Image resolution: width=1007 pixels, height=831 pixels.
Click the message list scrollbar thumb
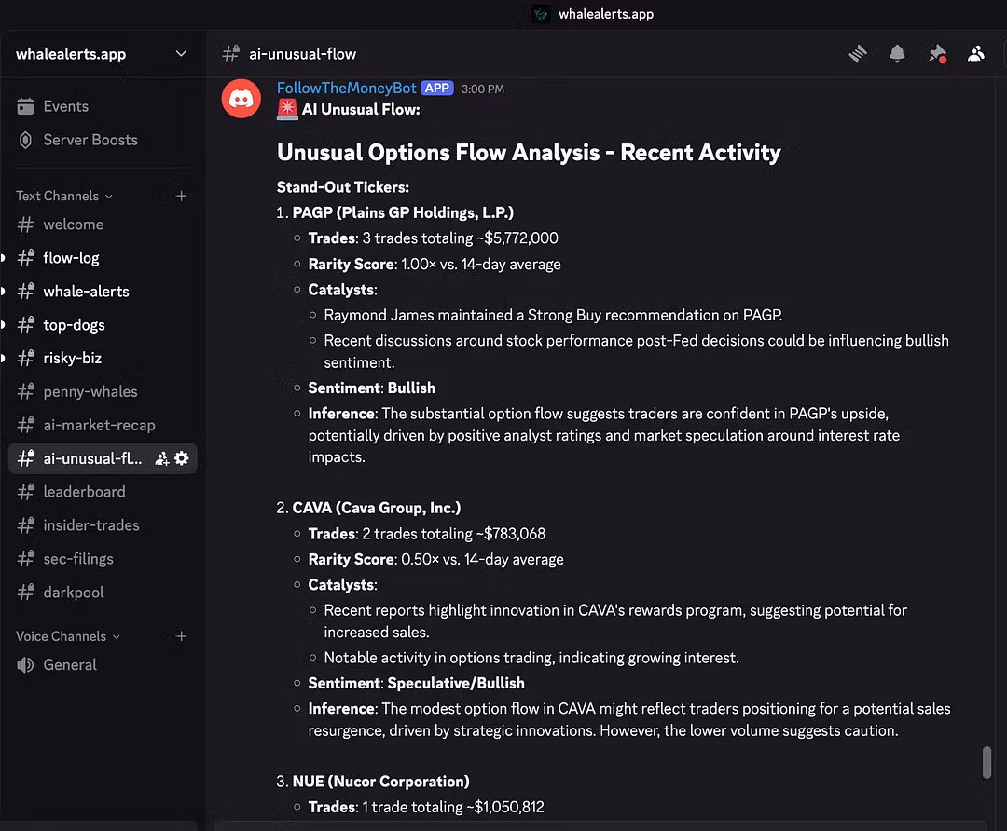point(986,762)
